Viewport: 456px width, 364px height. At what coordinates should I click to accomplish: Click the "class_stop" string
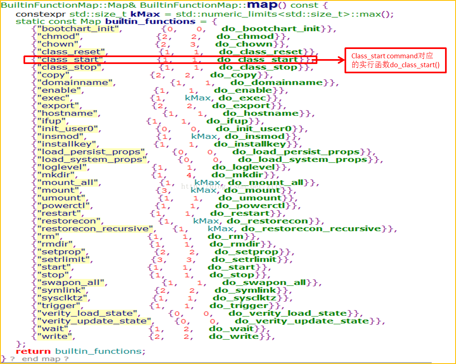coord(69,67)
